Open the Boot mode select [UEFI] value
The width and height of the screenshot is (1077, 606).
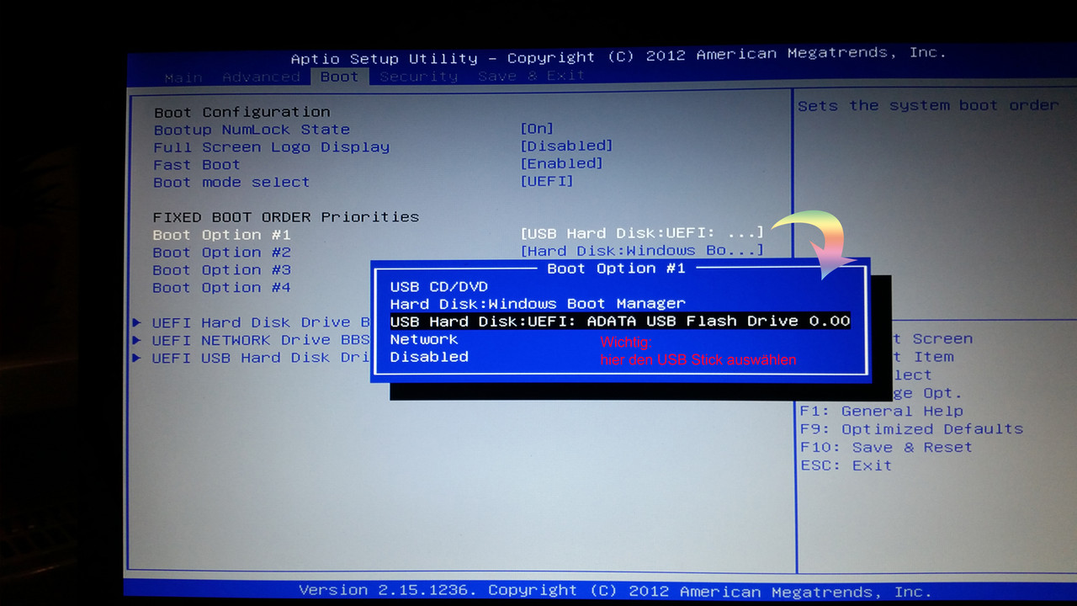(547, 182)
